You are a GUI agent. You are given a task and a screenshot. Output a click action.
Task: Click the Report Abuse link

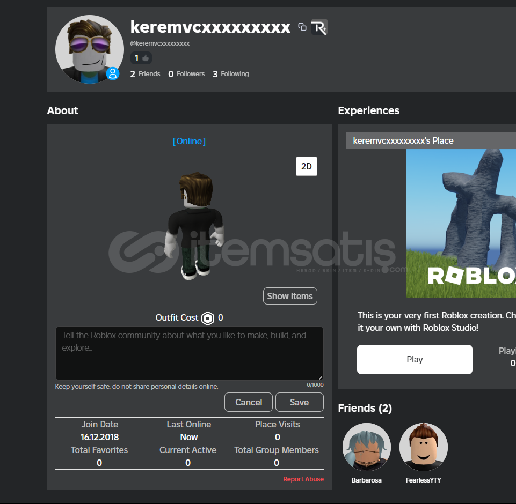303,479
